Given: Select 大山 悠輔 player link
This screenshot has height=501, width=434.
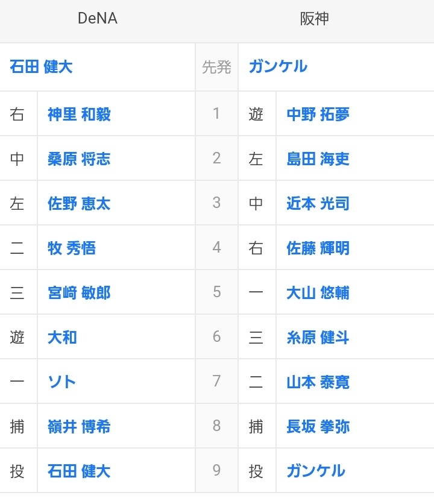Looking at the screenshot, I should coord(318,292).
